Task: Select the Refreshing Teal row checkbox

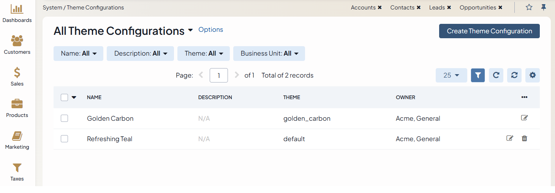Action: pyautogui.click(x=65, y=139)
